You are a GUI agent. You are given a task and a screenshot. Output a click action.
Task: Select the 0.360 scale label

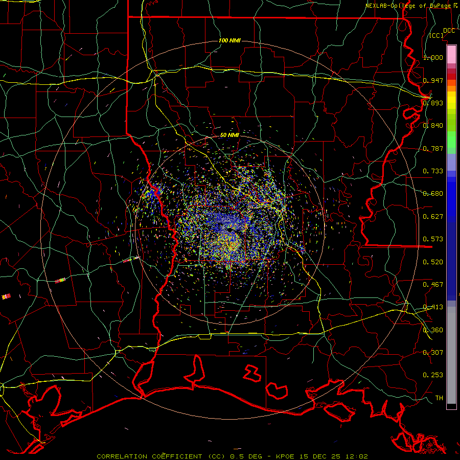433,330
